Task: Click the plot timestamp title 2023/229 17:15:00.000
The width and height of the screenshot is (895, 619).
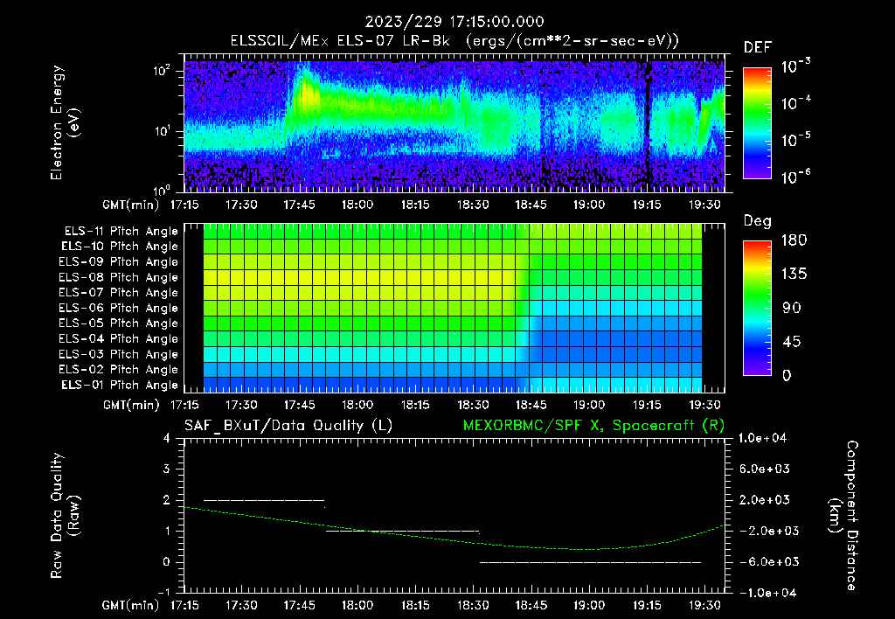Action: [x=454, y=22]
